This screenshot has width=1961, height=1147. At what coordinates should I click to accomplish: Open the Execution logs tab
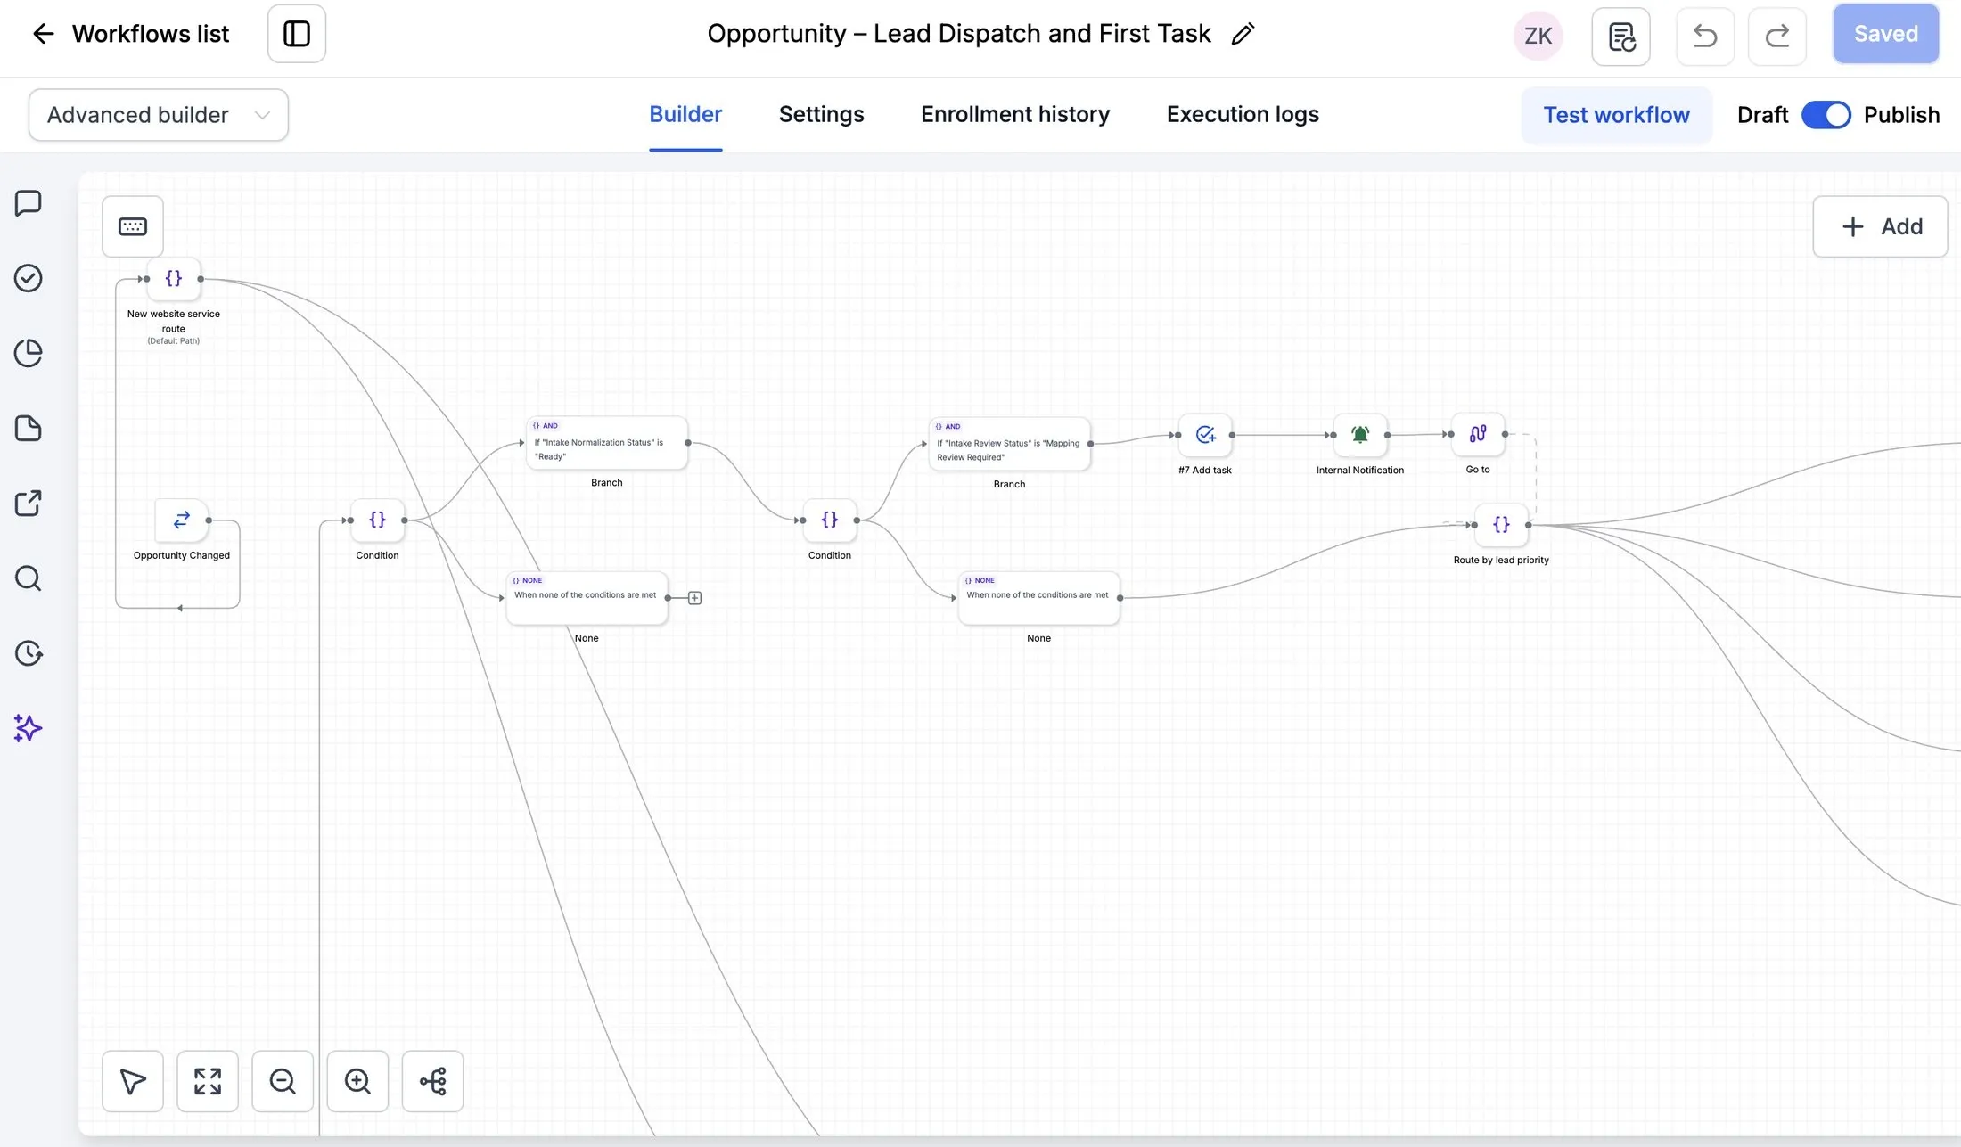point(1243,115)
